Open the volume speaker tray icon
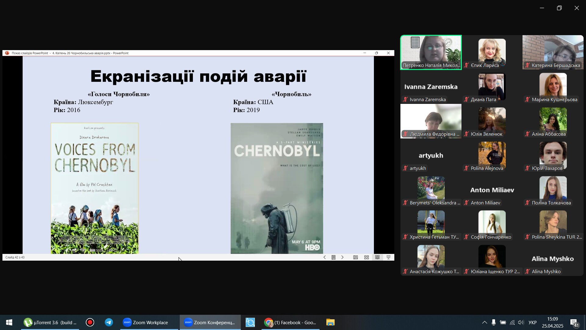 tap(521, 322)
